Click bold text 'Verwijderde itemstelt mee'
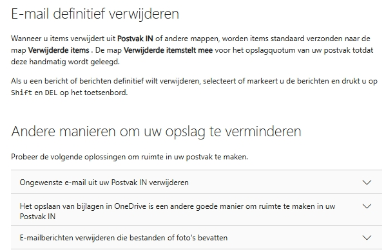The image size is (386, 250). [x=168, y=50]
